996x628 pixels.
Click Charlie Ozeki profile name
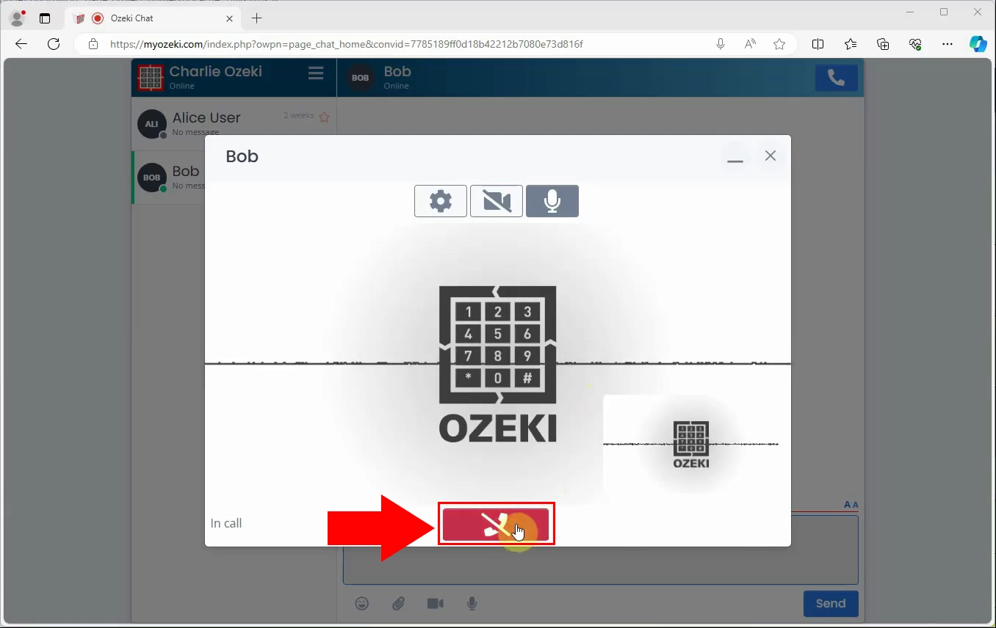point(215,71)
